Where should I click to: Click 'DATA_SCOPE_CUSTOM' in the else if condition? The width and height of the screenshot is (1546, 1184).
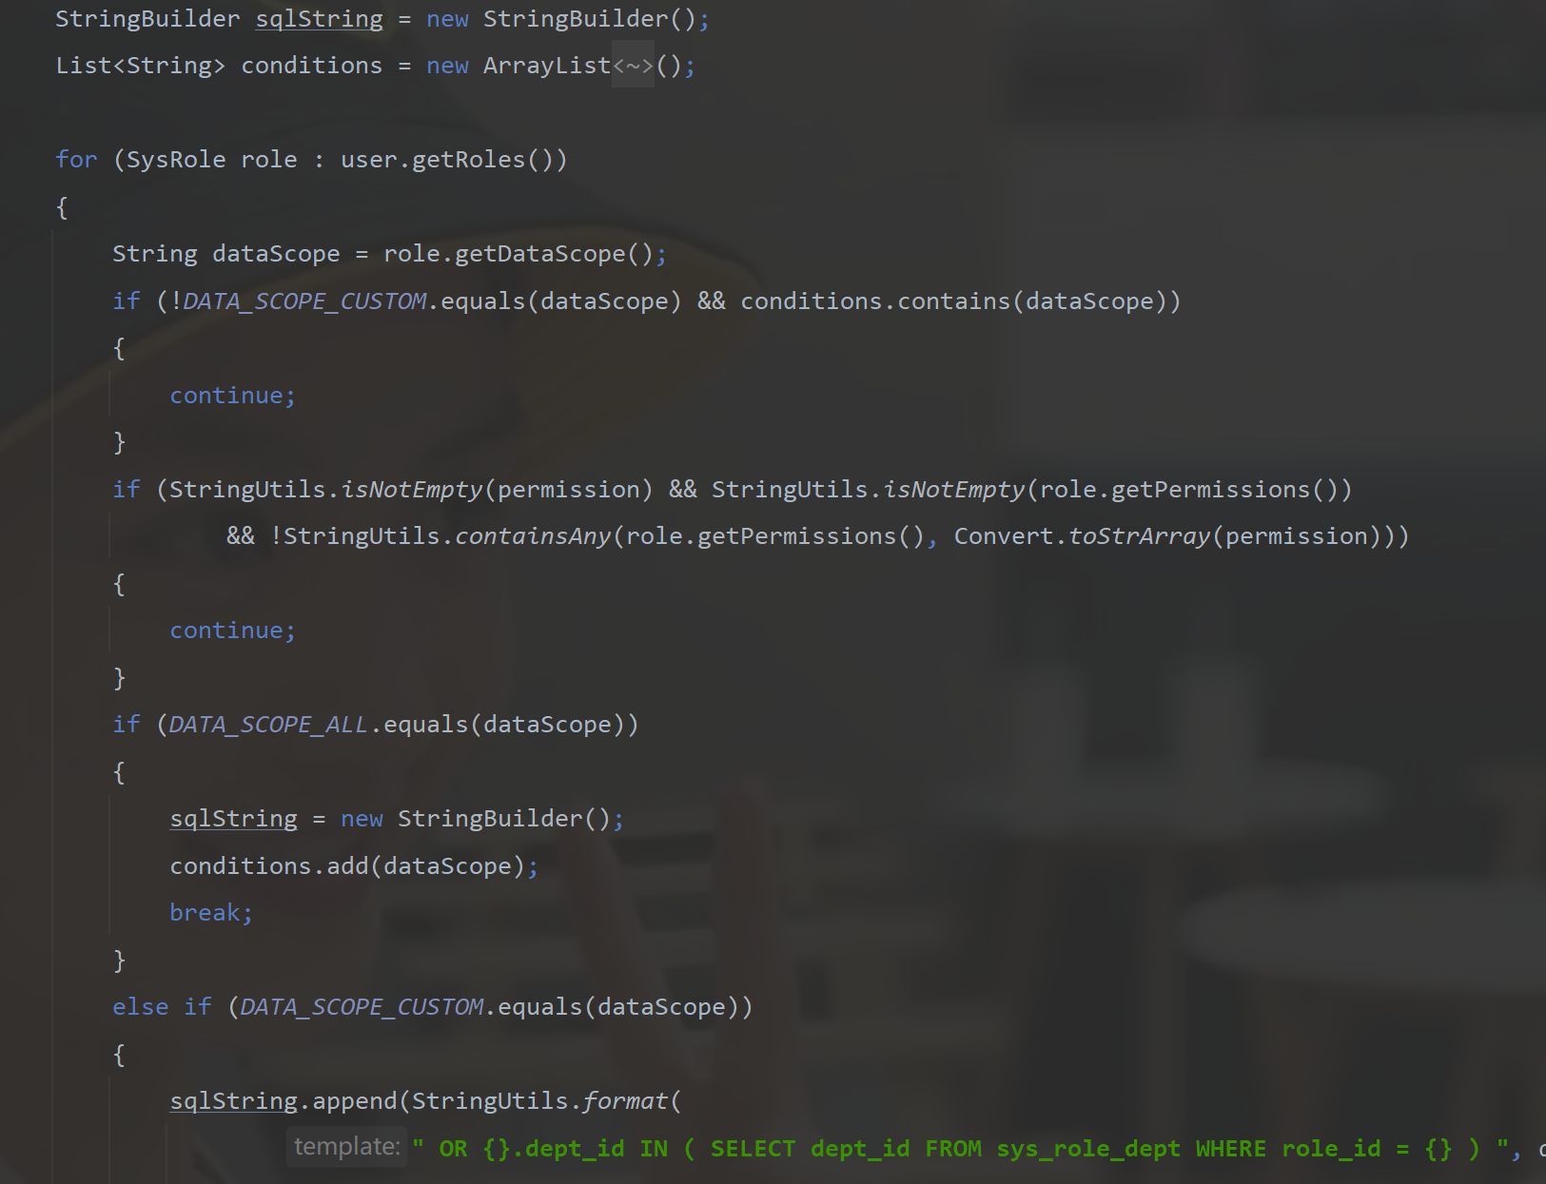tap(362, 1007)
